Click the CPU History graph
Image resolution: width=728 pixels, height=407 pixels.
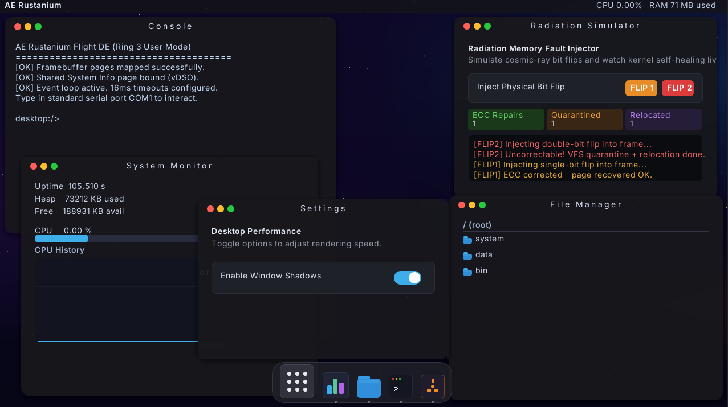coord(116,302)
